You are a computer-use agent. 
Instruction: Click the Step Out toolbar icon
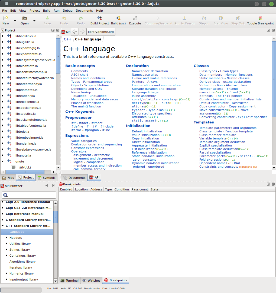pos(238,18)
